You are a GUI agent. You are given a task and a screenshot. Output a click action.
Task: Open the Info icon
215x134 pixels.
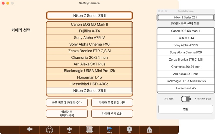point(129,130)
